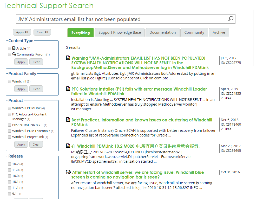Clear the Product filter
Viewport: 256px width, 199px height.
[x=36, y=145]
